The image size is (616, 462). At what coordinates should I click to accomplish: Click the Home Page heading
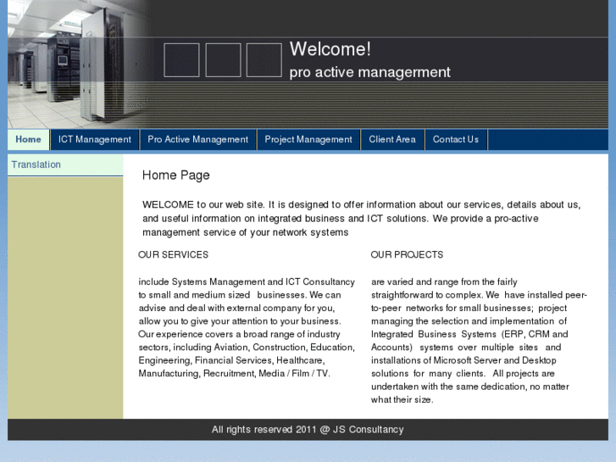click(x=176, y=175)
